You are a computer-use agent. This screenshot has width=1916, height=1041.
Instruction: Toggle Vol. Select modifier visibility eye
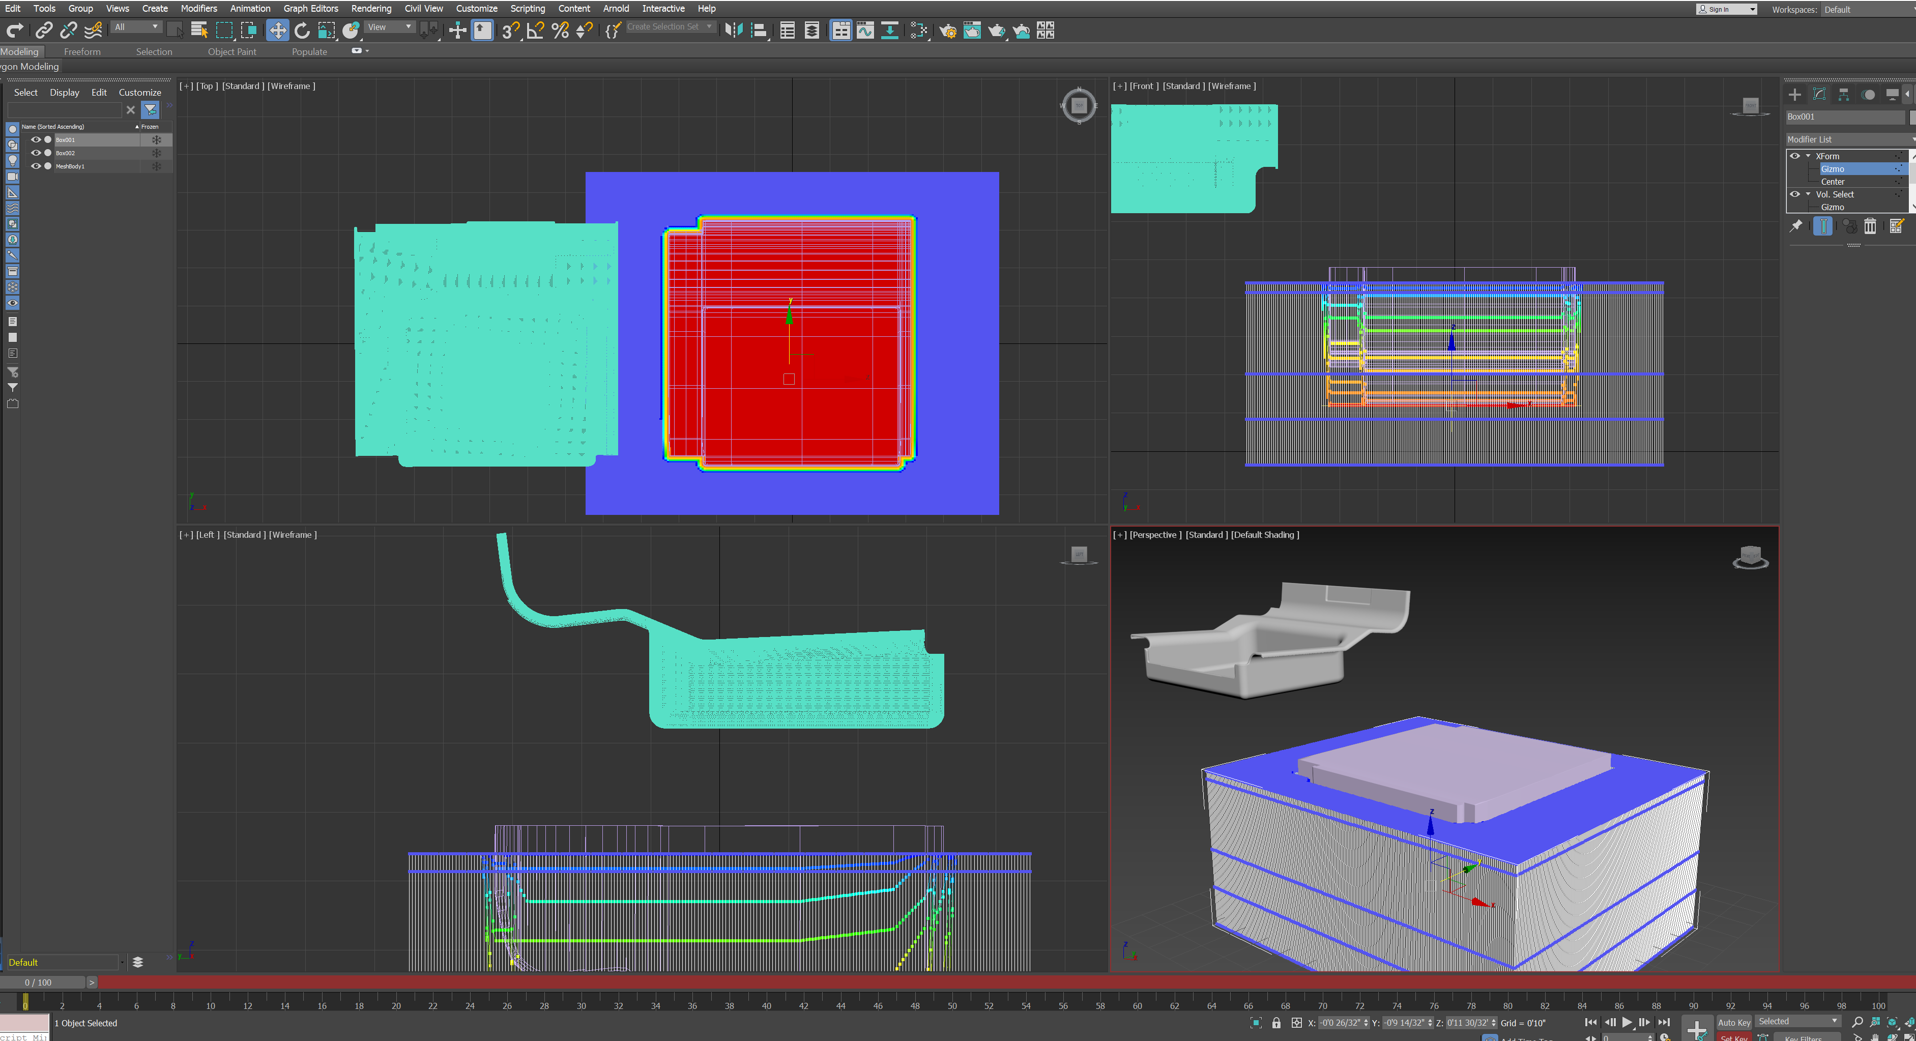tap(1795, 194)
